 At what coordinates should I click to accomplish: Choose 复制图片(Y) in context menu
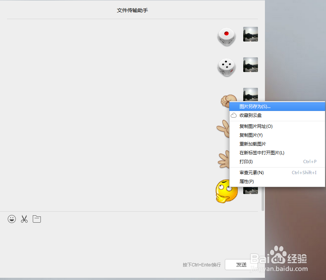277,135
